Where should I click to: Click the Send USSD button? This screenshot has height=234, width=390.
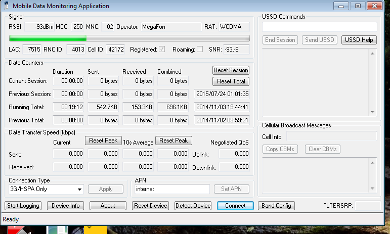tap(320, 40)
